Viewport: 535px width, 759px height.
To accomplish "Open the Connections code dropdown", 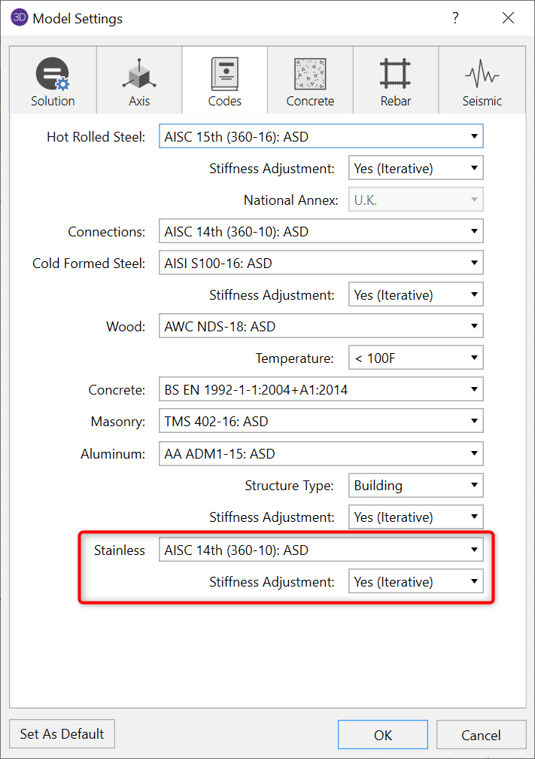I will click(321, 232).
